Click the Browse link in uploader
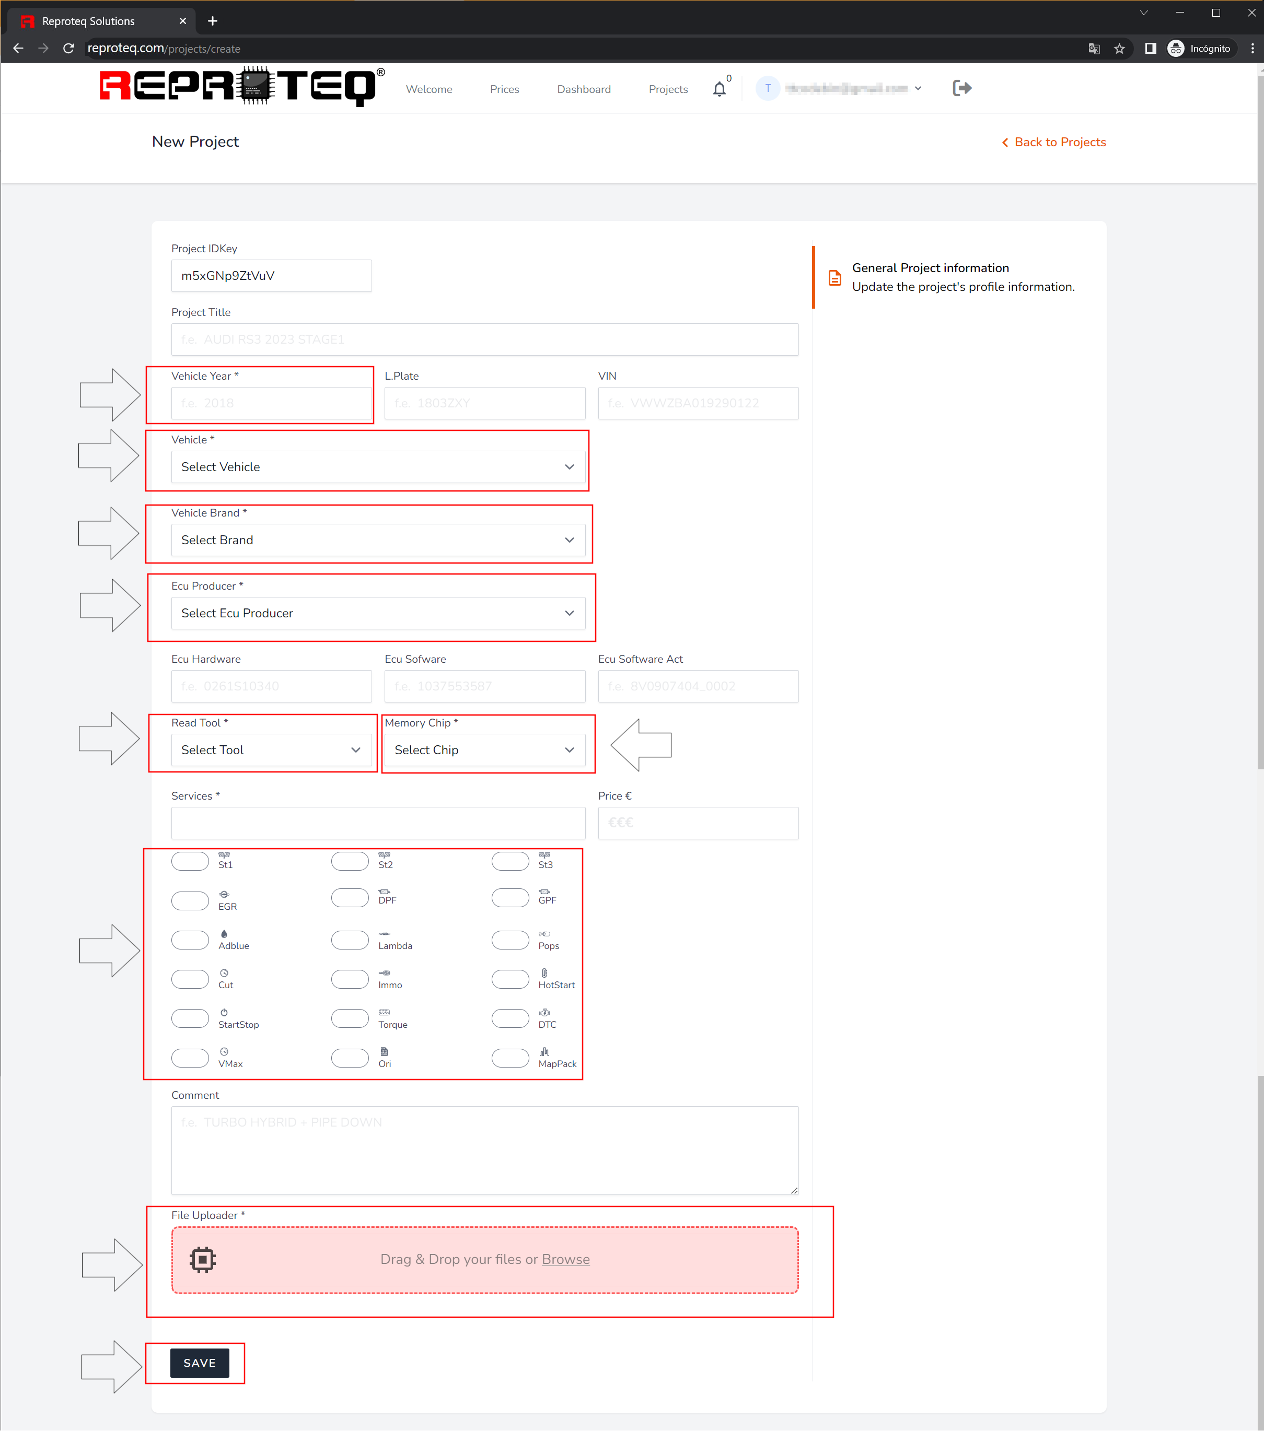Viewport: 1264px width, 1442px height. [x=566, y=1259]
